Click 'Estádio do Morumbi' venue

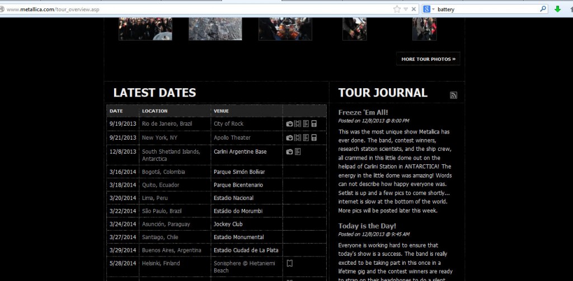pos(238,211)
